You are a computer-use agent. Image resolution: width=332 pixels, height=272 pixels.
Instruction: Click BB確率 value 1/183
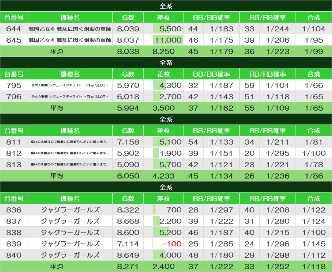click(x=221, y=29)
